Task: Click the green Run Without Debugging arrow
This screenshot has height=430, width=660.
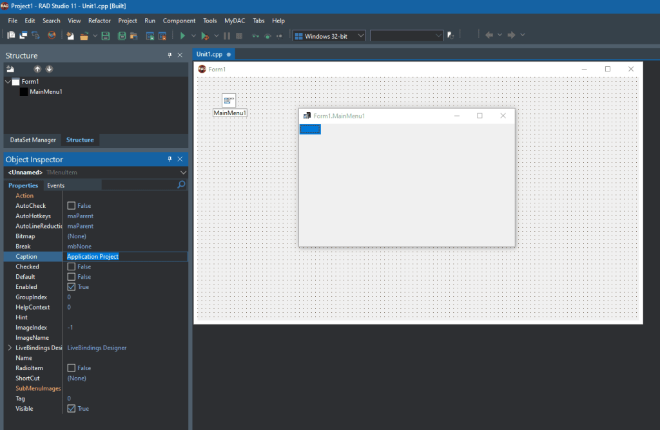Action: [x=182, y=36]
